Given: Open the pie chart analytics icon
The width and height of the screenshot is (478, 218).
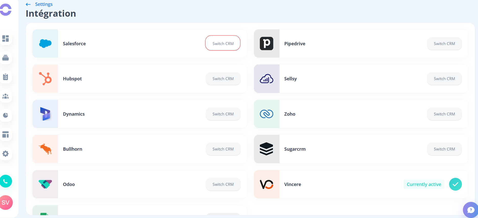Looking at the screenshot, I should [x=5, y=115].
